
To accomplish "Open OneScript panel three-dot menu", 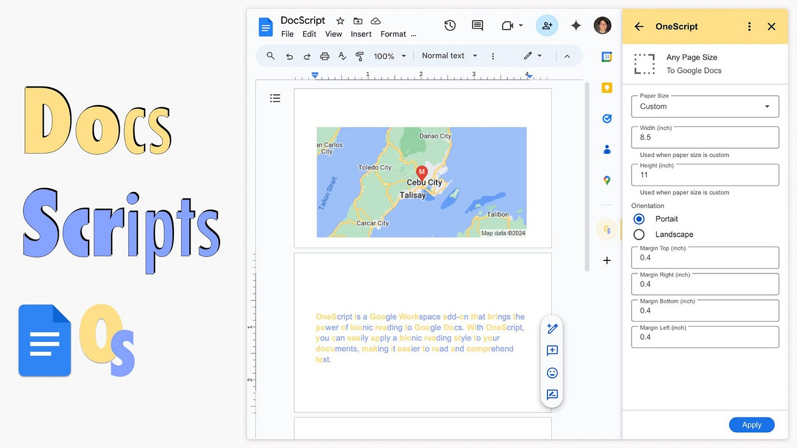I will [x=749, y=26].
